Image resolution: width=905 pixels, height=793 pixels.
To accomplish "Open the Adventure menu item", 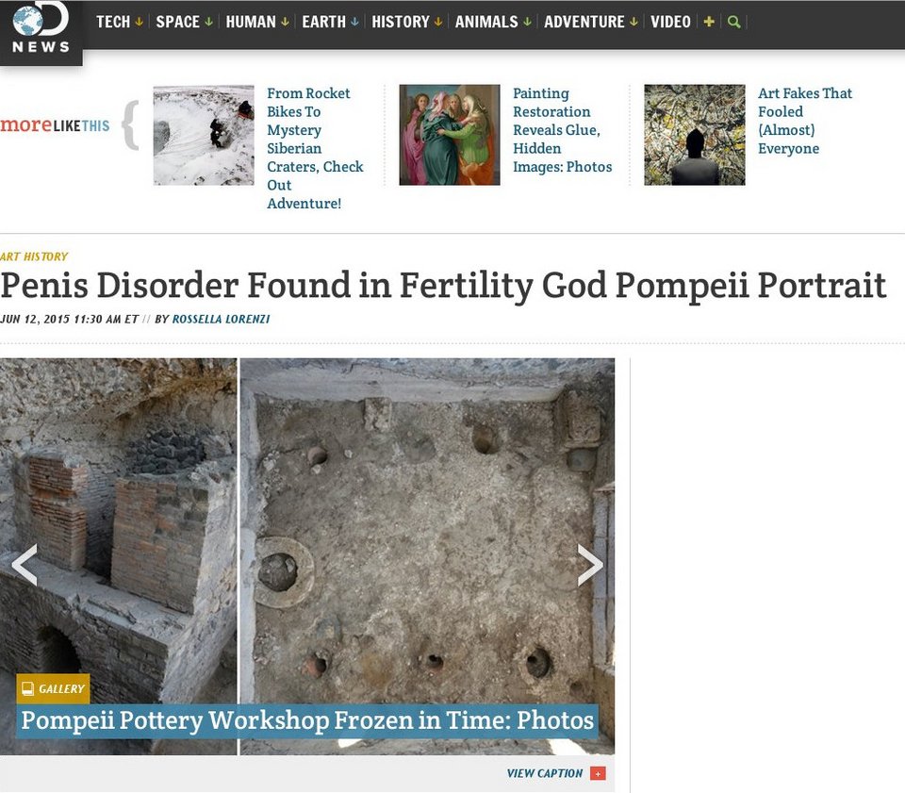I will click(x=584, y=22).
